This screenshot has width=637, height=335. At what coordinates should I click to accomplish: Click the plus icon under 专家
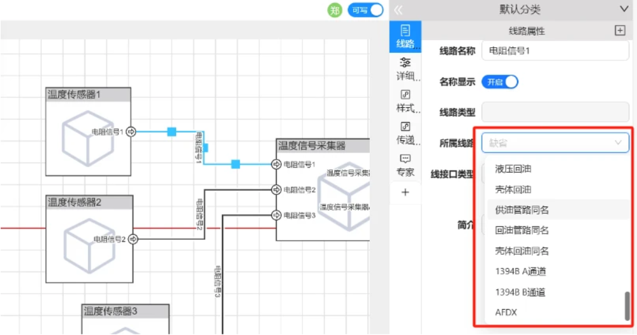[405, 192]
